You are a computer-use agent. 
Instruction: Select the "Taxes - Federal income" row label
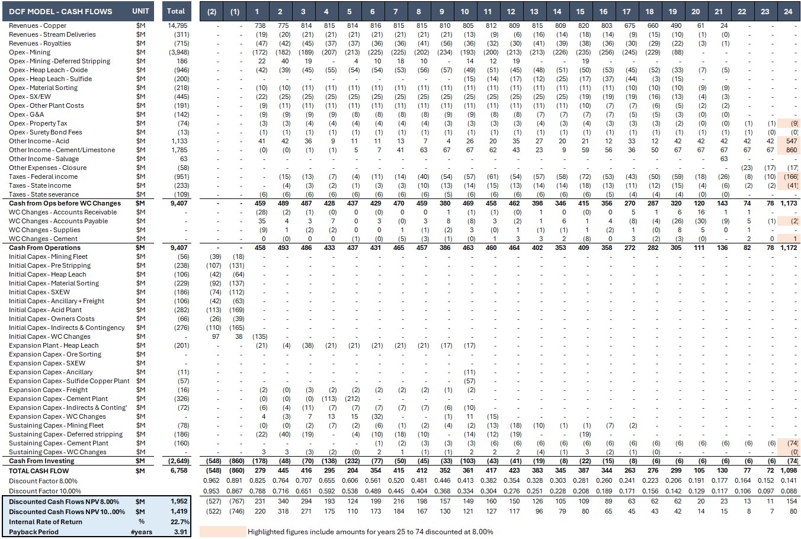pyautogui.click(x=43, y=177)
